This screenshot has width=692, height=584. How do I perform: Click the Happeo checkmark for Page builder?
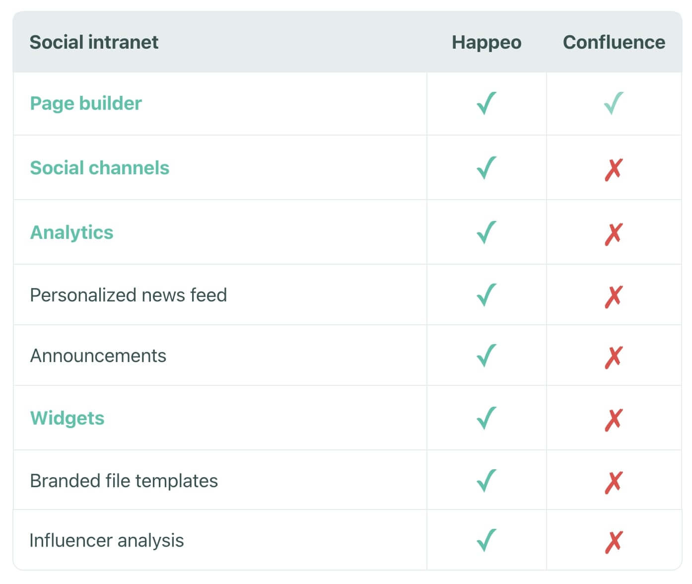(486, 103)
